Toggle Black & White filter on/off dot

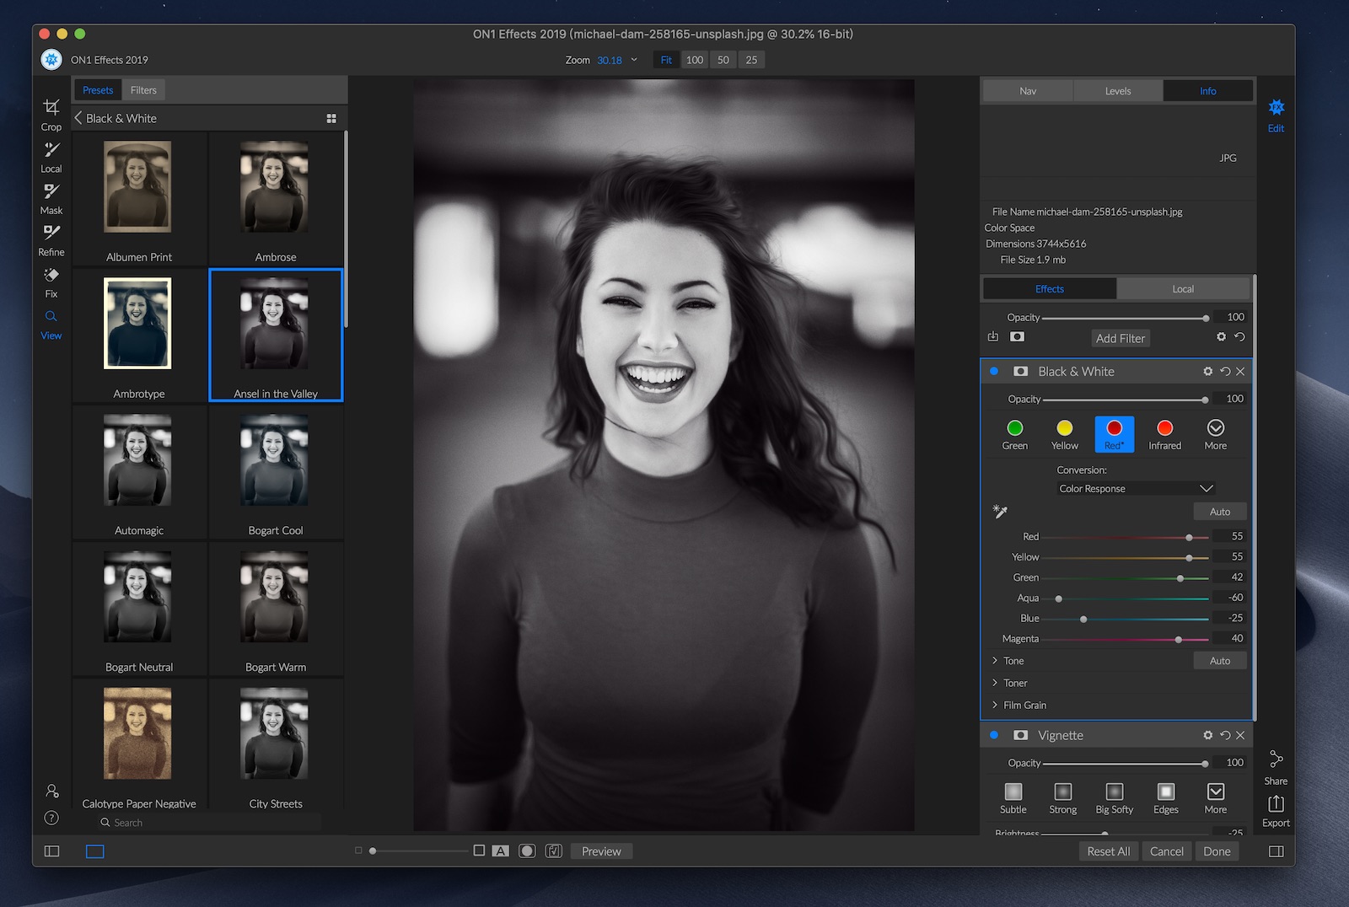[994, 371]
